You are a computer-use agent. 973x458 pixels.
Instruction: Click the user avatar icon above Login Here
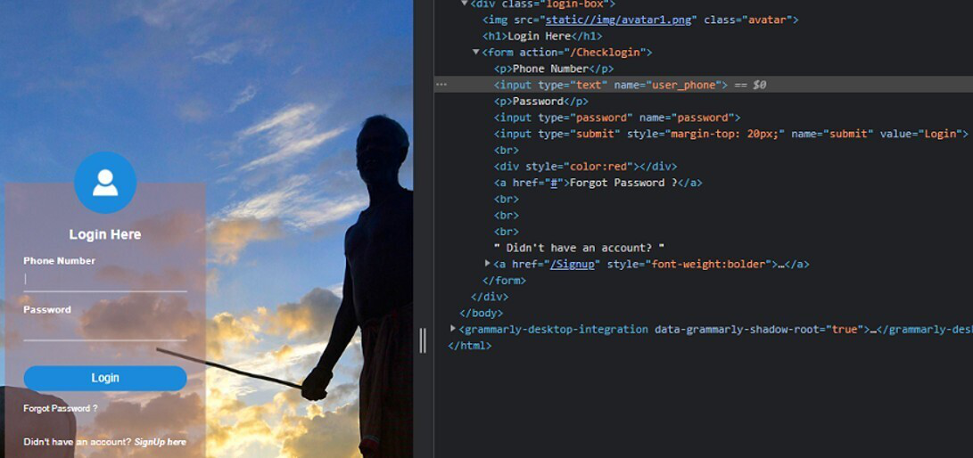tap(105, 183)
